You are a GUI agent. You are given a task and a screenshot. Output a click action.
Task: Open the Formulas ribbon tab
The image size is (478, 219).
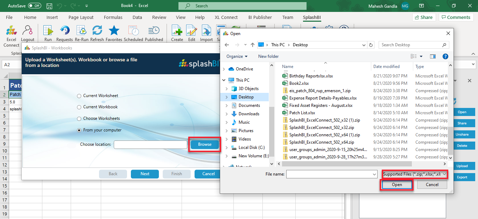(x=113, y=17)
